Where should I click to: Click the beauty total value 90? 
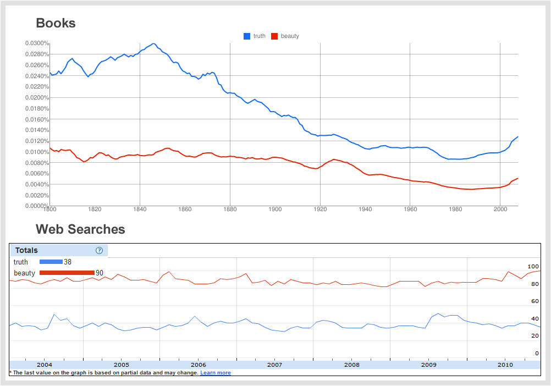(x=100, y=273)
